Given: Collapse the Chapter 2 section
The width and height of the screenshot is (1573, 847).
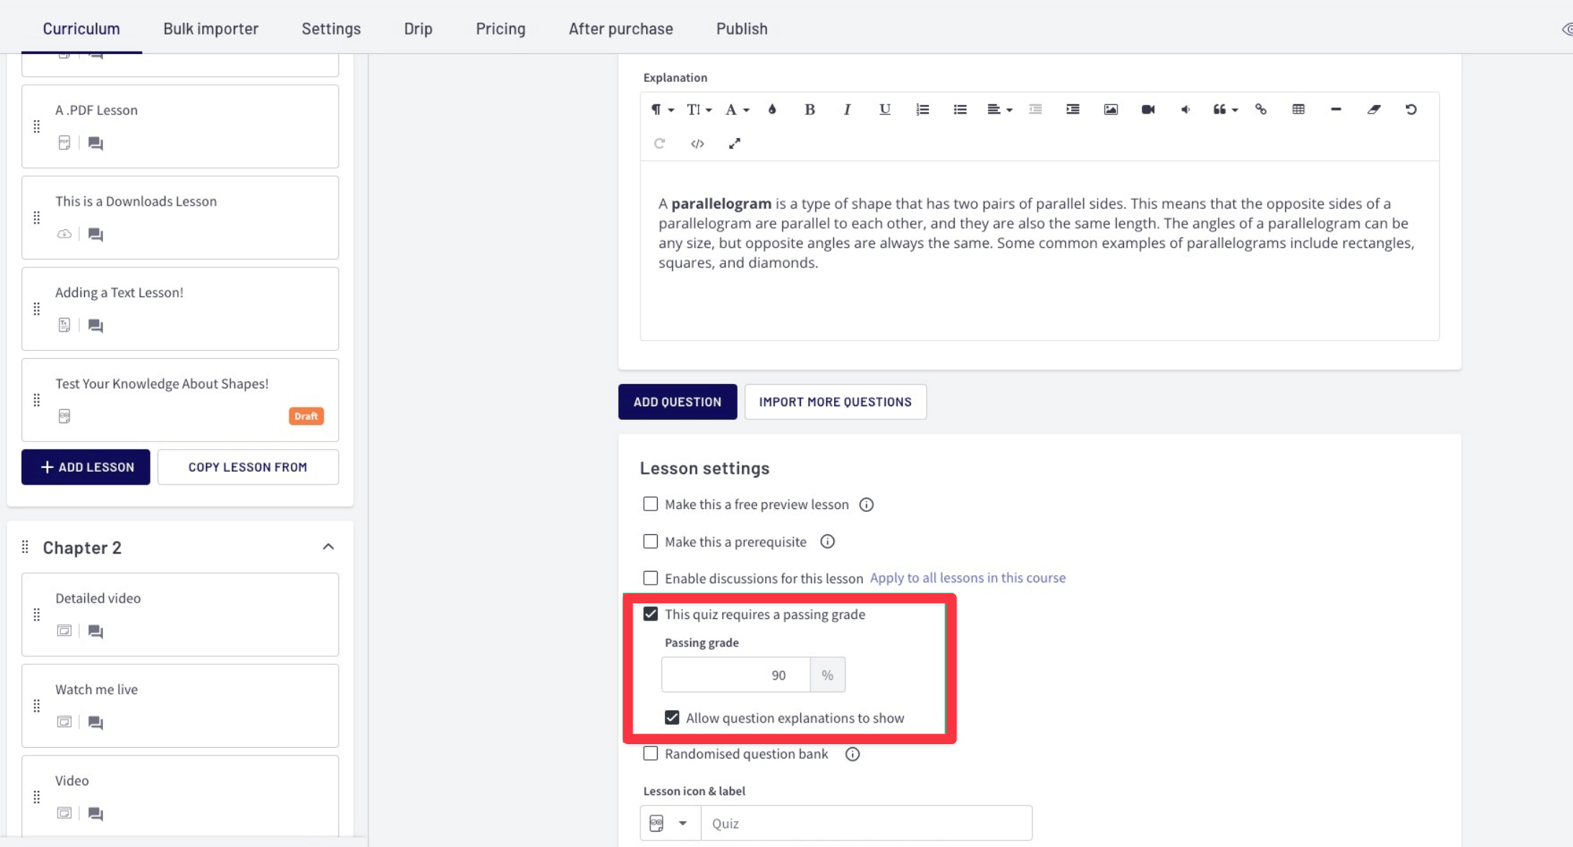Looking at the screenshot, I should pos(328,547).
